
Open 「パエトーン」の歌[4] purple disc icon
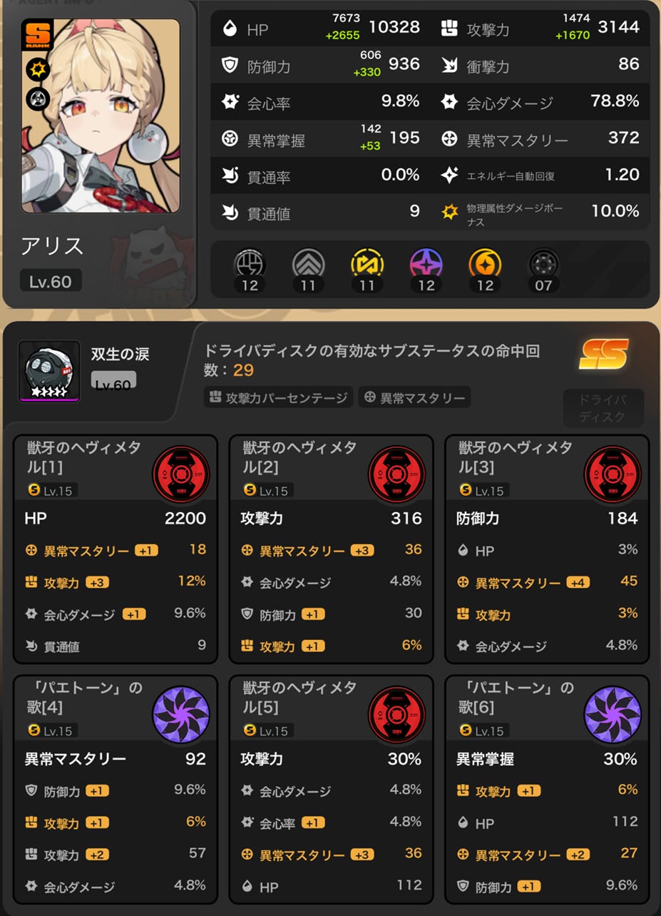click(181, 715)
